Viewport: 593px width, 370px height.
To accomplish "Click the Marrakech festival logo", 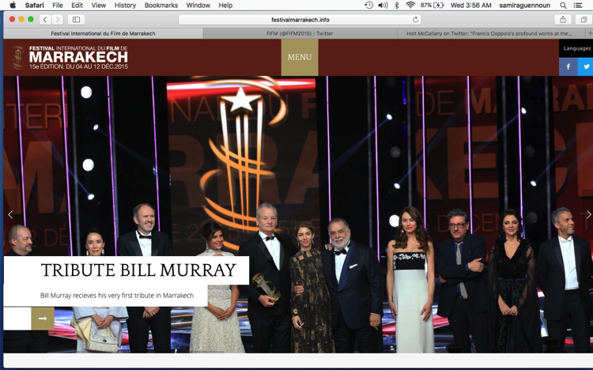I will click(70, 58).
